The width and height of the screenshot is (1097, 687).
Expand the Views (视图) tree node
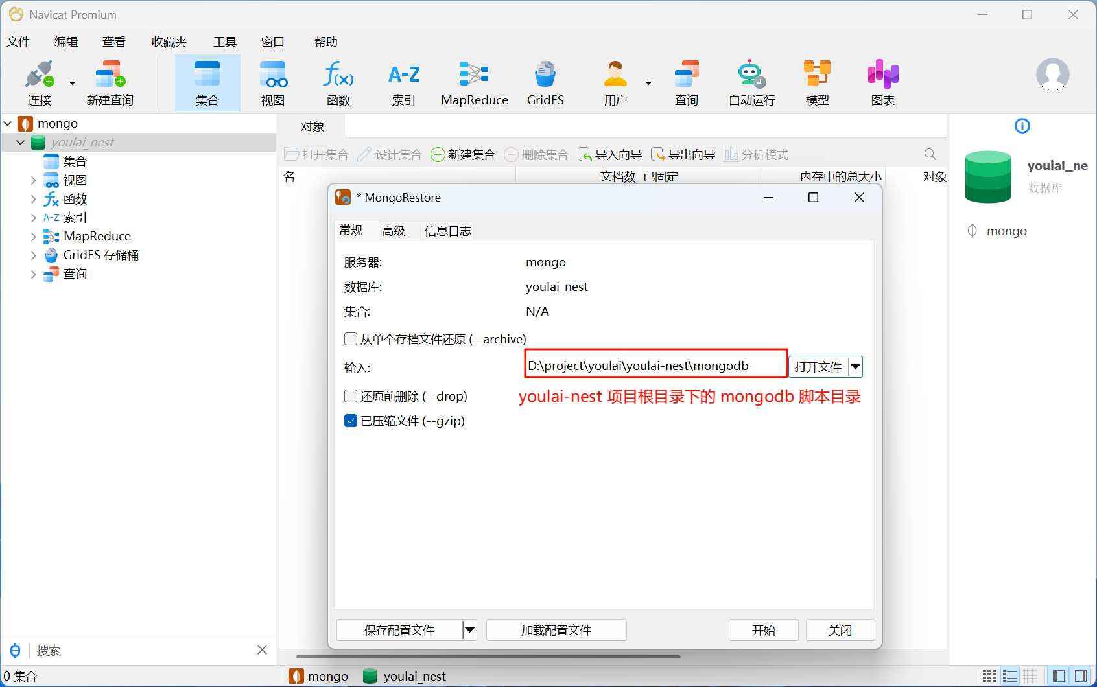tap(33, 180)
